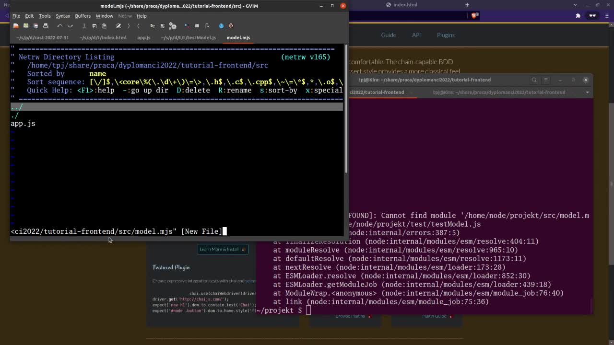Click the Build tags toolbar icon

[197, 26]
